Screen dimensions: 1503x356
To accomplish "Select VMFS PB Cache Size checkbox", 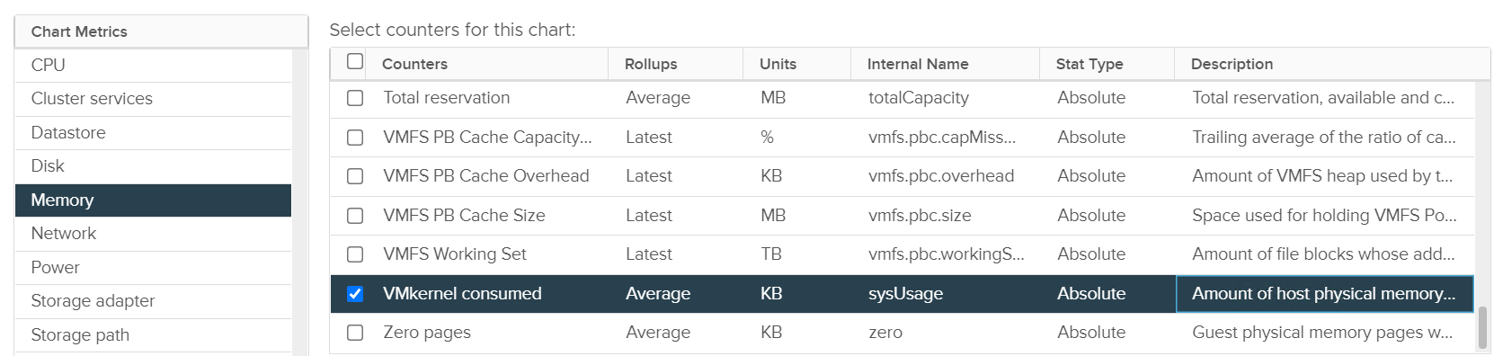I will pos(355,216).
